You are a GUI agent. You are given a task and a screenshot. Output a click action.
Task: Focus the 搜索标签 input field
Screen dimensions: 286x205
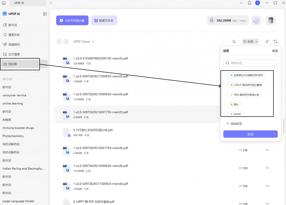coord(251,63)
